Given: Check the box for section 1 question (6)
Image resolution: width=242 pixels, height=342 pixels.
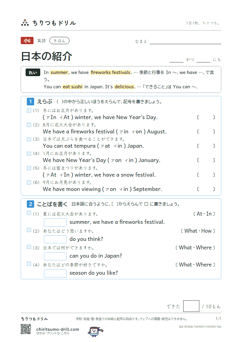Looking at the screenshot, I should tap(29, 182).
